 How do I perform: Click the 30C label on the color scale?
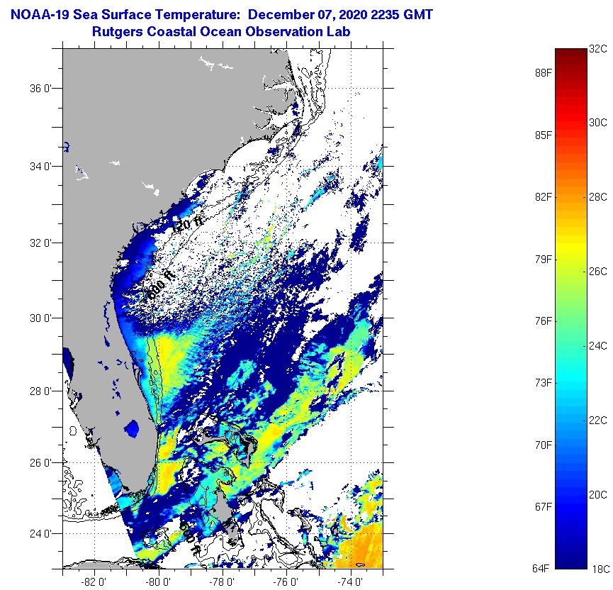pyautogui.click(x=598, y=123)
